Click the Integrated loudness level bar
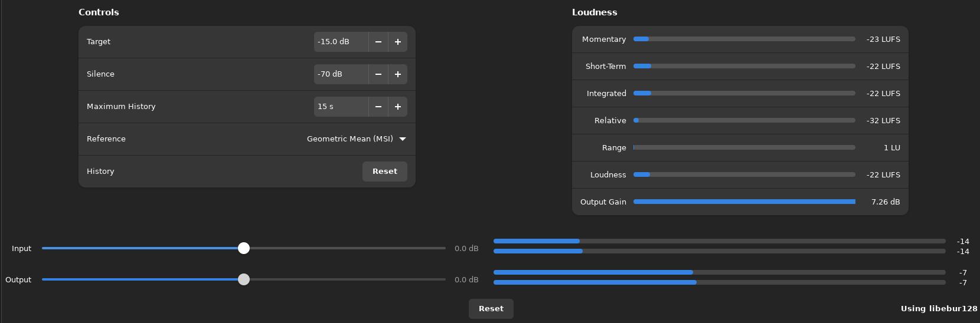 (x=744, y=93)
